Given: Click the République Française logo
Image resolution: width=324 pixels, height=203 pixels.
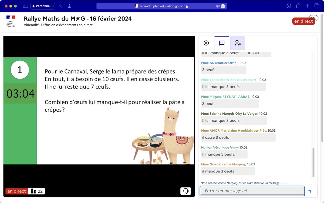Looking at the screenshot, I should click(11, 21).
